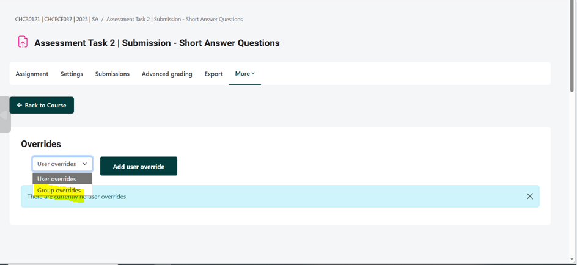The image size is (577, 265).
Task: Open the left side drawer arrow
Action: (x=5, y=115)
